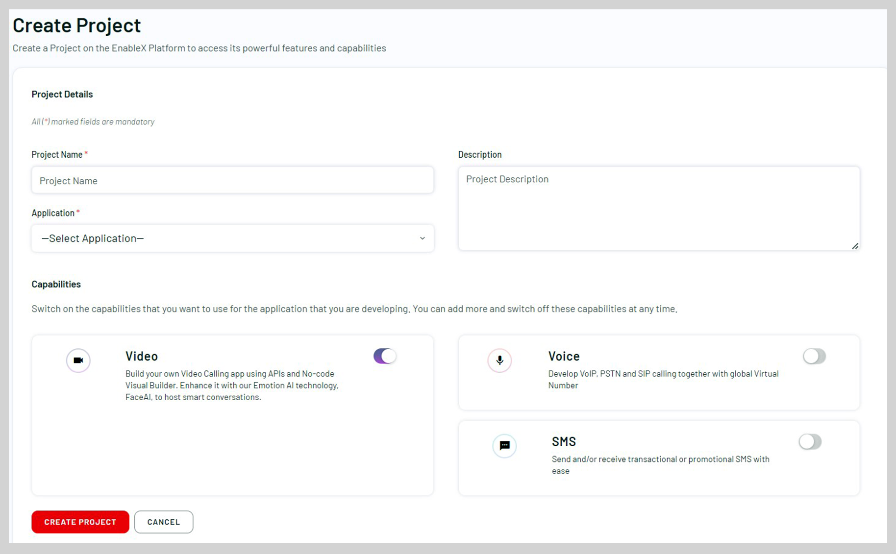
Task: Click inside the Project Name input field
Action: [232, 180]
